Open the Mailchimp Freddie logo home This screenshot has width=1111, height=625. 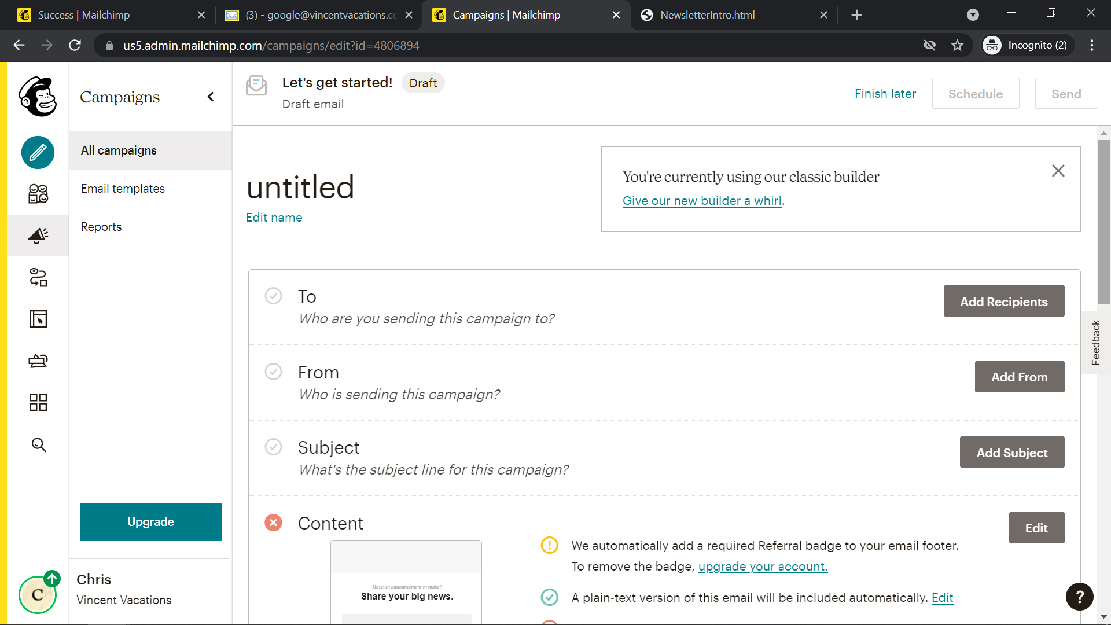click(x=38, y=97)
